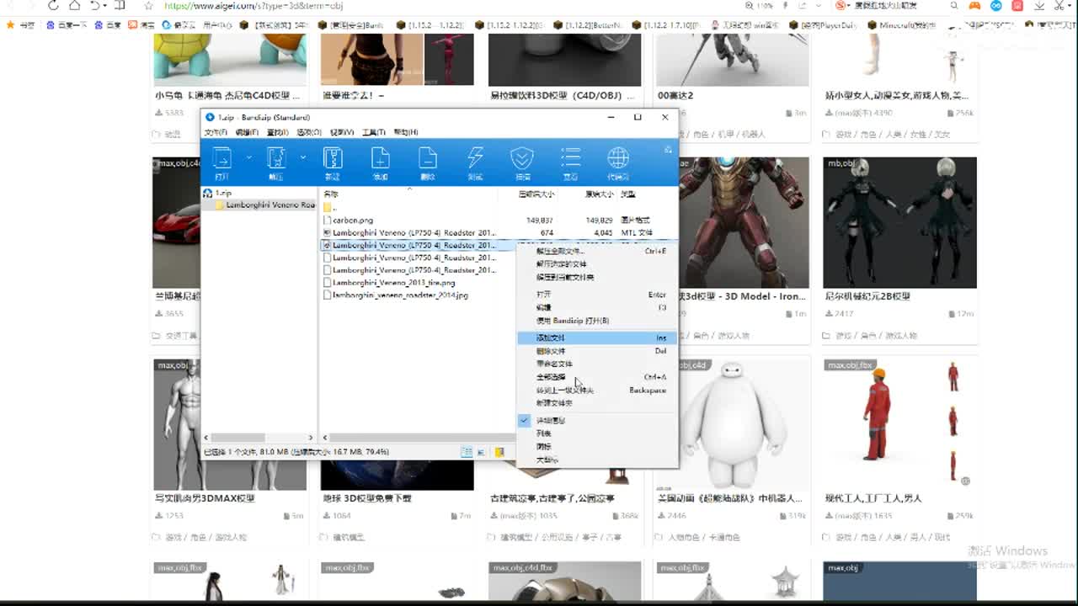Click the bookmark star in the browser address bar
Image resolution: width=1078 pixels, height=606 pixels.
[148, 6]
